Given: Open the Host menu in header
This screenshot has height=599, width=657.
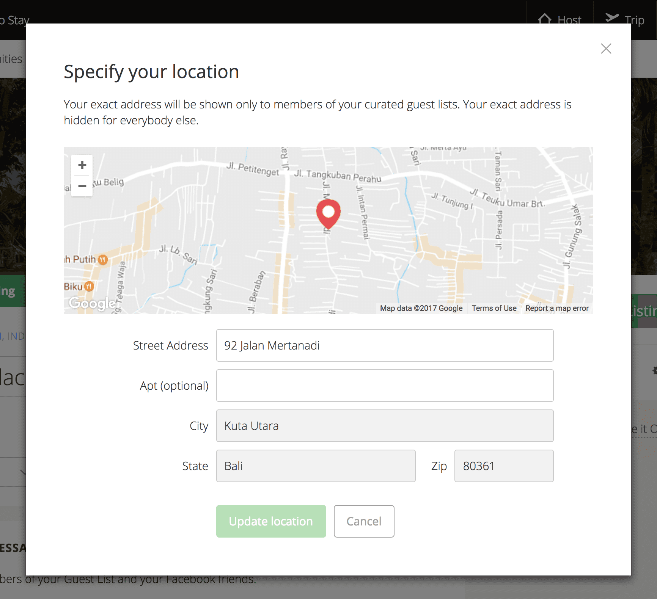Looking at the screenshot, I should point(560,19).
